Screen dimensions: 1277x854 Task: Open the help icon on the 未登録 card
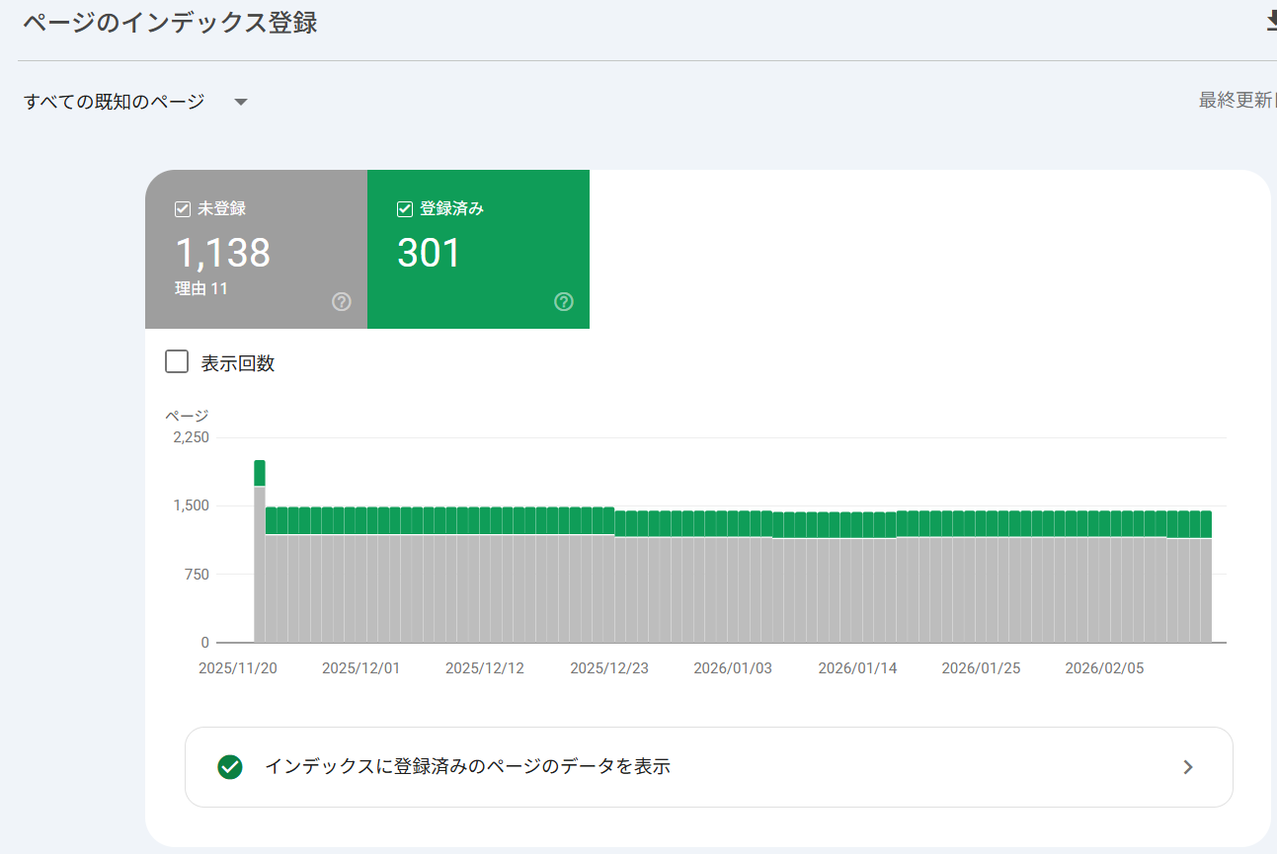click(x=341, y=301)
